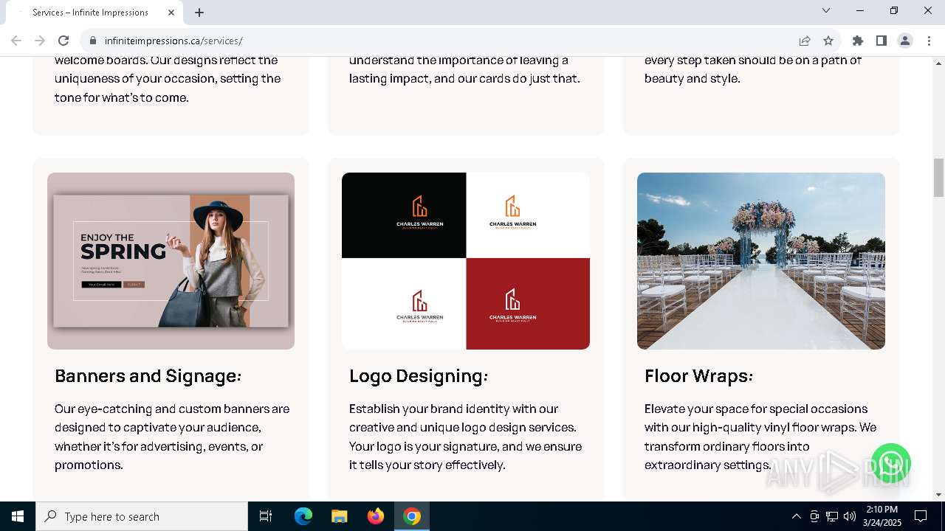
Task: Click the page vertical scrollbar thumb
Action: (938, 178)
